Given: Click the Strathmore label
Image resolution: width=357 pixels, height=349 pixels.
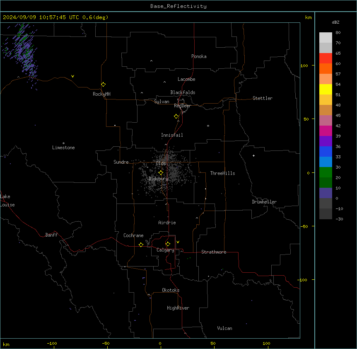Looking at the screenshot, I should click(x=214, y=252).
